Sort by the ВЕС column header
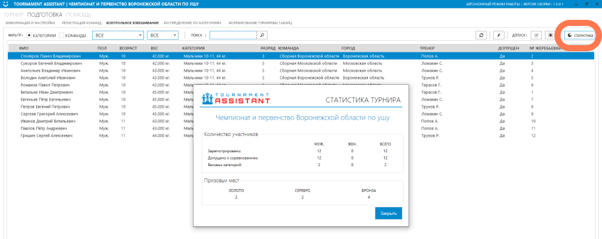This screenshot has height=239, width=602. coord(154,48)
